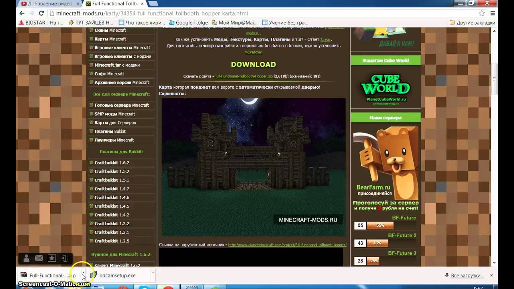This screenshot has height=289, width=514.
Task: Open the Google'i tõlge bookmark
Action: coord(188,23)
